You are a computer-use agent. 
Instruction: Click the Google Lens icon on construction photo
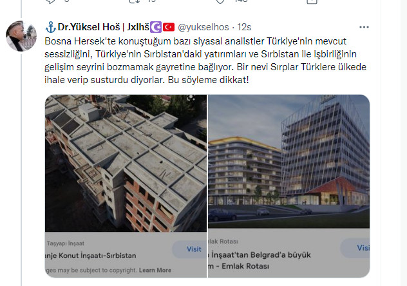(191, 98)
